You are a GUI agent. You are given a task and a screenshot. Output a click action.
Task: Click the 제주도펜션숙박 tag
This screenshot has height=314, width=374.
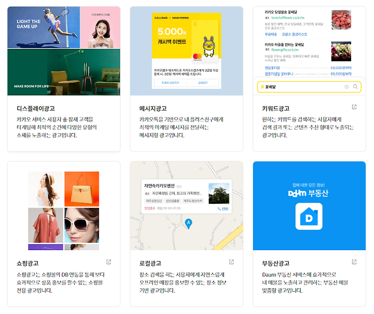coord(193,201)
